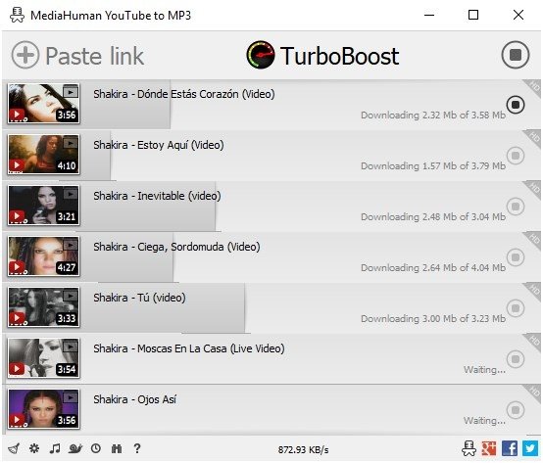Open the Dónde Estás Corazón thumbnail
The image size is (543, 463).
(x=43, y=103)
